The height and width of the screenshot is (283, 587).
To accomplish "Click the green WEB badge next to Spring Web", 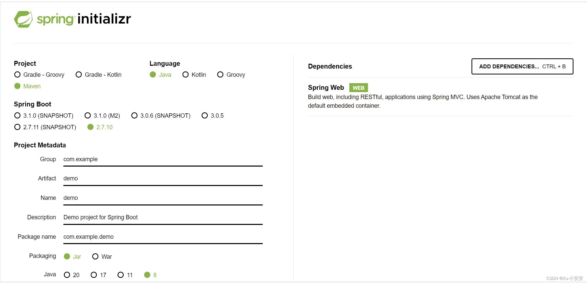I will [x=358, y=88].
